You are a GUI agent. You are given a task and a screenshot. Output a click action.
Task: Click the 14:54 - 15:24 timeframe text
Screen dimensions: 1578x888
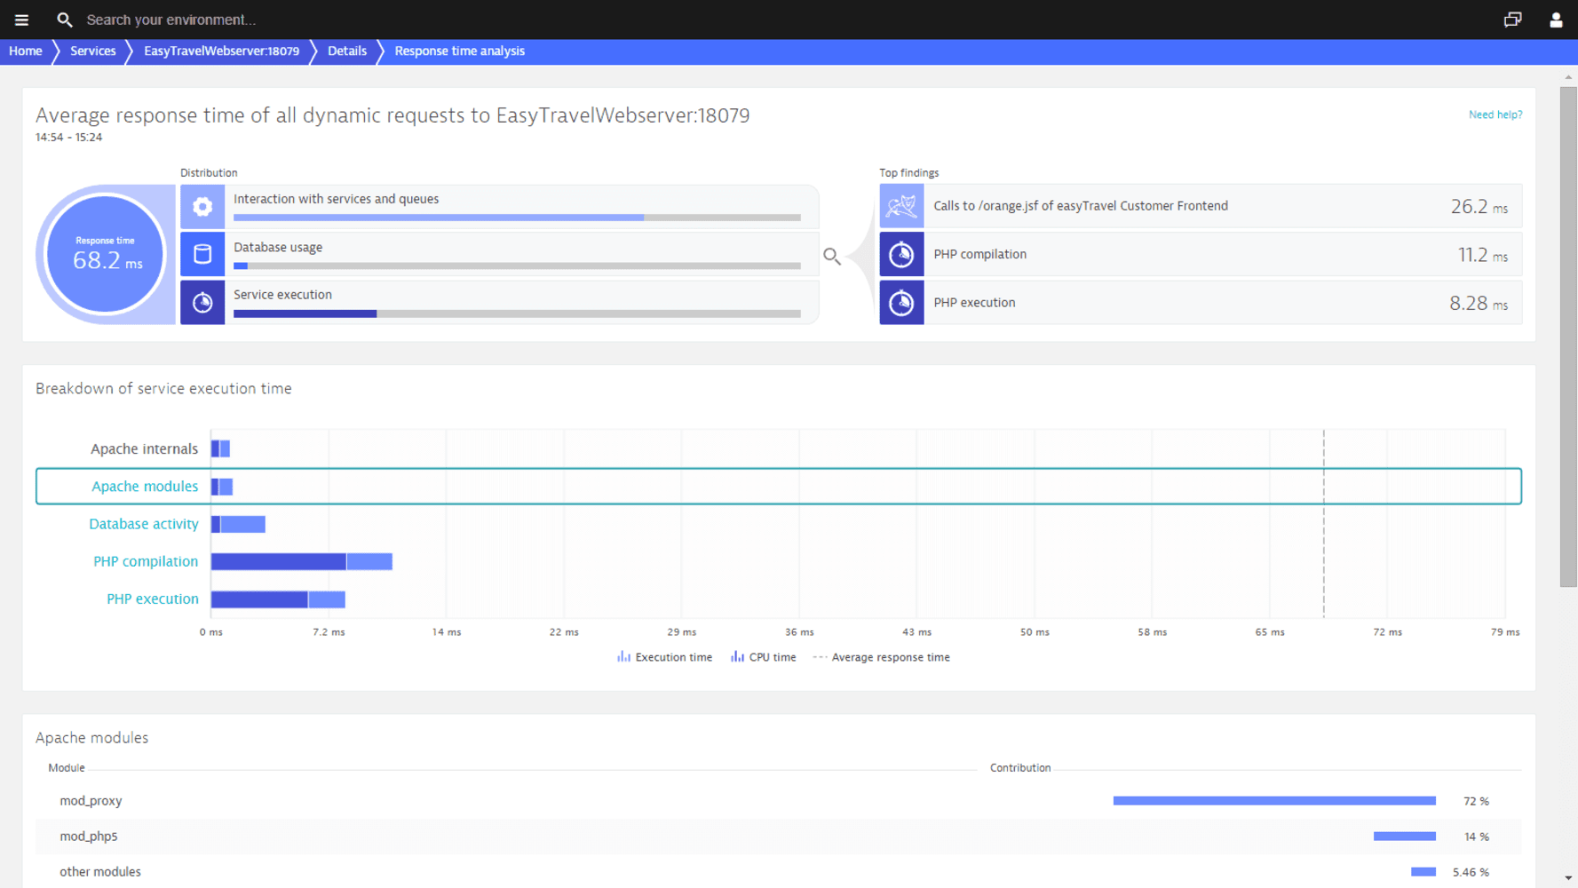(68, 138)
